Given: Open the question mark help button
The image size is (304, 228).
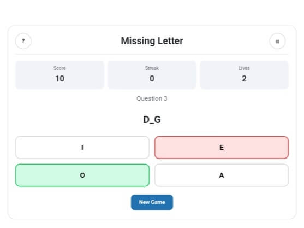Looking at the screenshot, I should [23, 41].
